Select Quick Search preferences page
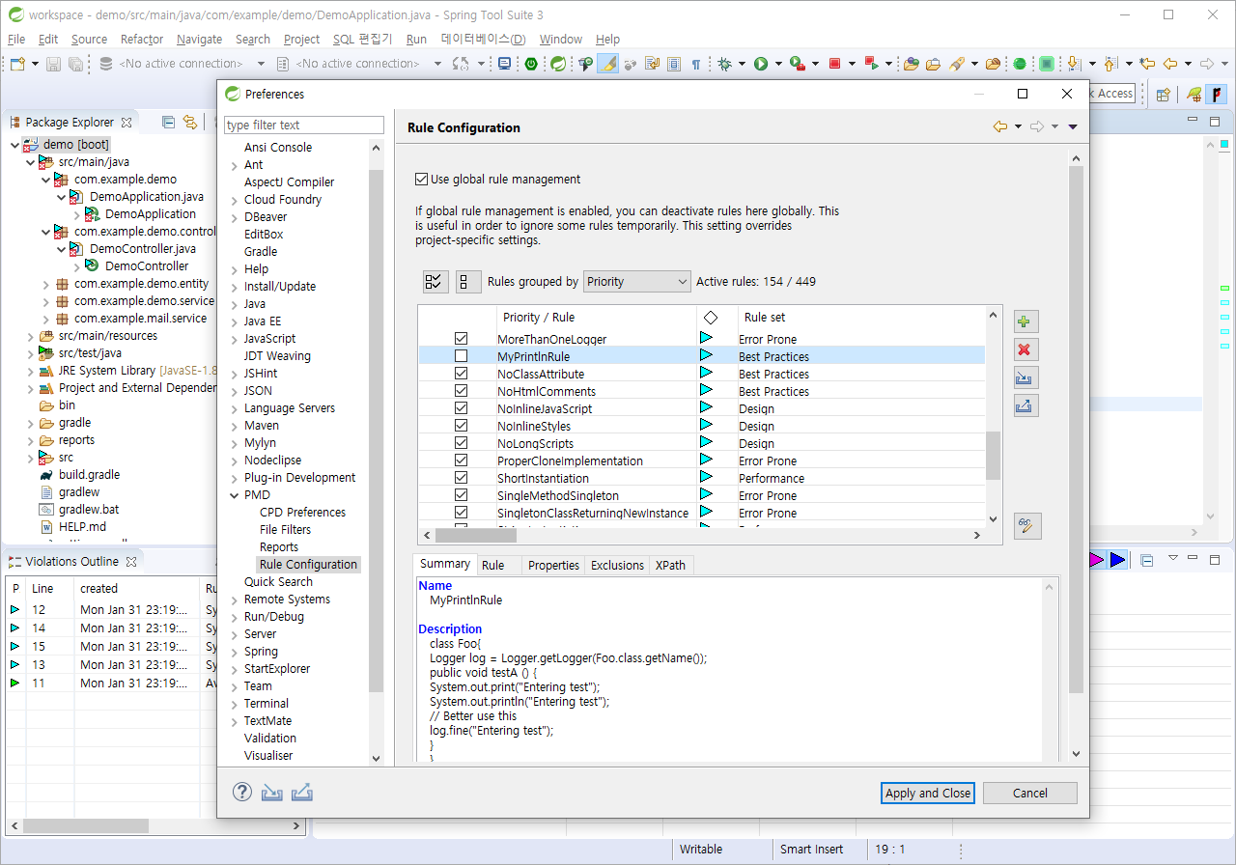Viewport: 1236px width, 865px height. [278, 582]
